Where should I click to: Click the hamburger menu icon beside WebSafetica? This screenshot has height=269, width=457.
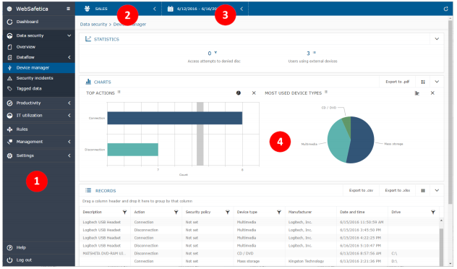tap(68, 9)
